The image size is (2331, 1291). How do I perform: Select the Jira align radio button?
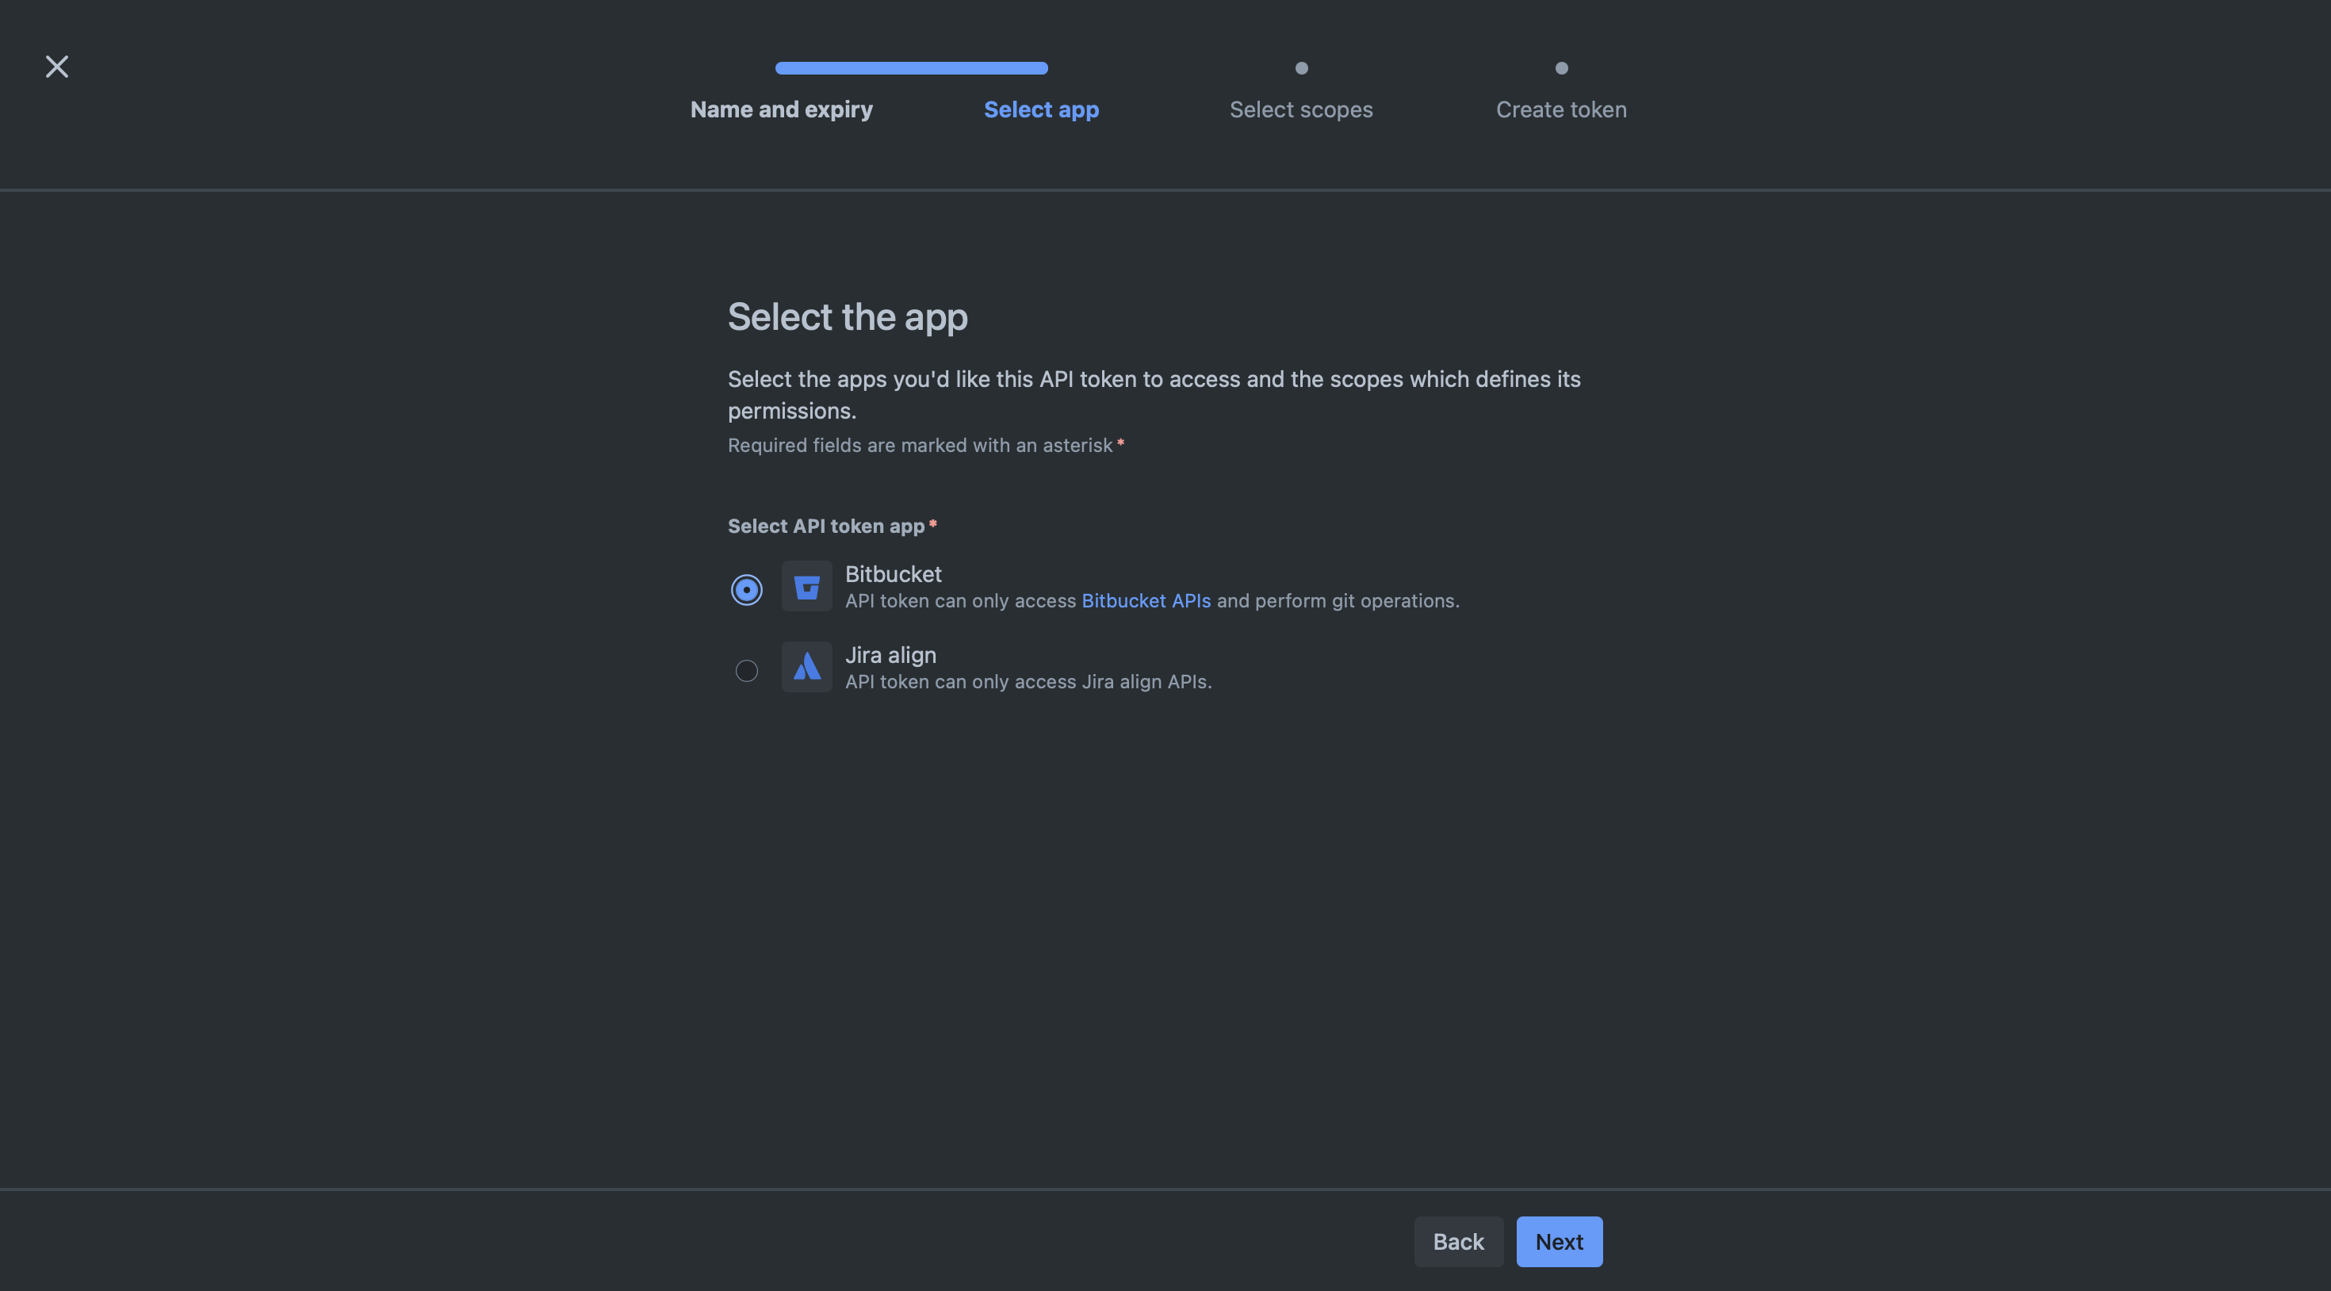pos(747,671)
